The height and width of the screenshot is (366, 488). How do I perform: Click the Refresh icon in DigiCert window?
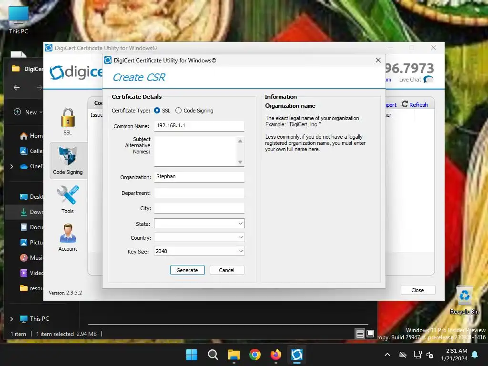[405, 104]
